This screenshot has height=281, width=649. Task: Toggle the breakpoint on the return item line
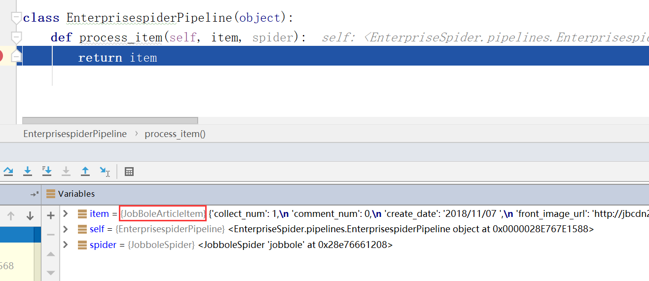tap(0, 56)
